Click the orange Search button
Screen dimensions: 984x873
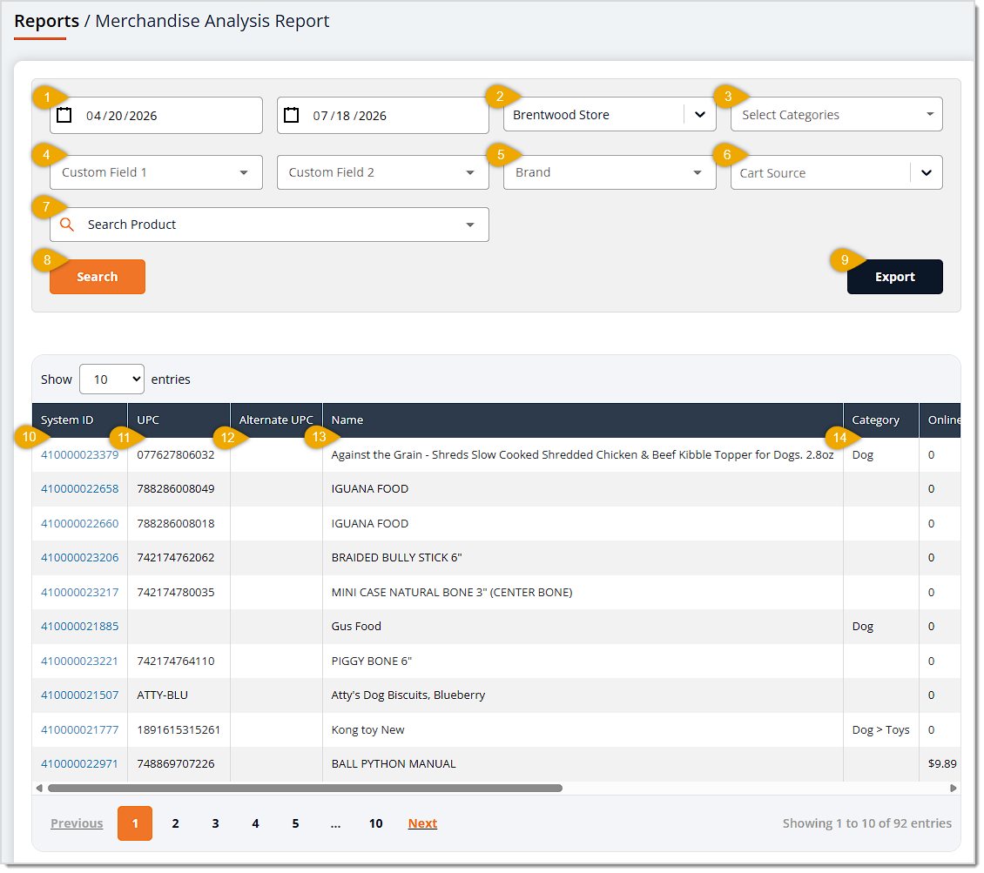tap(98, 277)
